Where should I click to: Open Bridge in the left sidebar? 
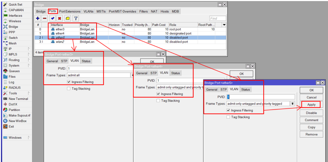(x=13, y=27)
